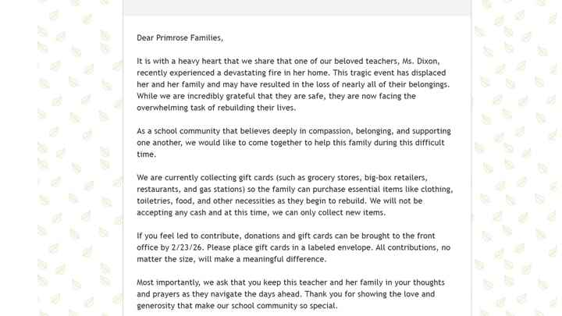Click the phrase "overwhelming task of rebuilding their lives"
The height and width of the screenshot is (316, 562).
click(x=216, y=108)
